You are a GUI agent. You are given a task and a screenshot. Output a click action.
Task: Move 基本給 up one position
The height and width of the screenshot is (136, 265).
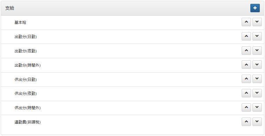(246, 22)
